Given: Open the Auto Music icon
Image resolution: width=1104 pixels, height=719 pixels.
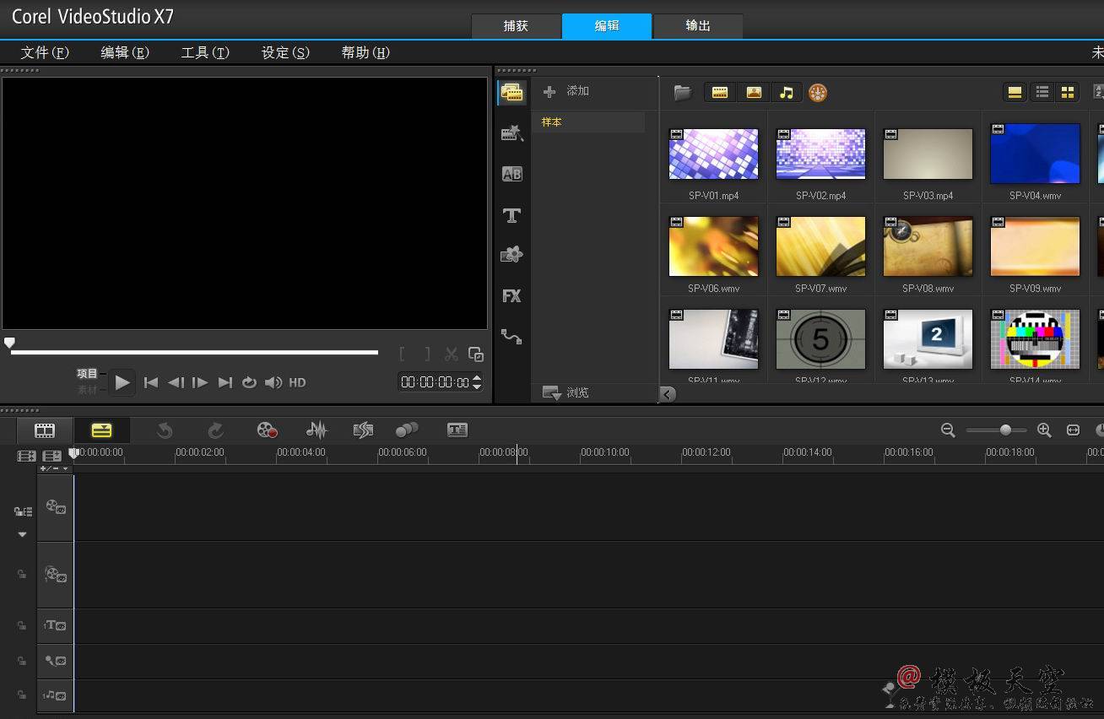Looking at the screenshot, I should [x=363, y=430].
